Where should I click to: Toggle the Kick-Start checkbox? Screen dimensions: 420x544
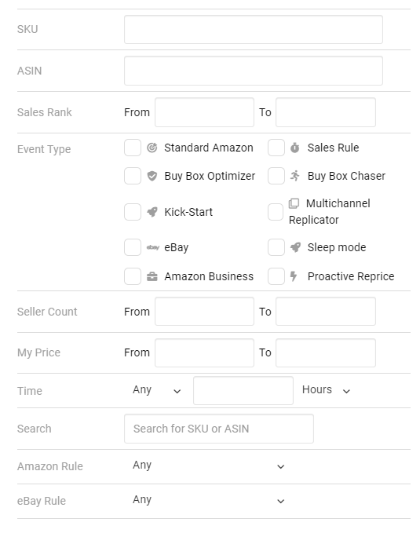[x=133, y=212]
